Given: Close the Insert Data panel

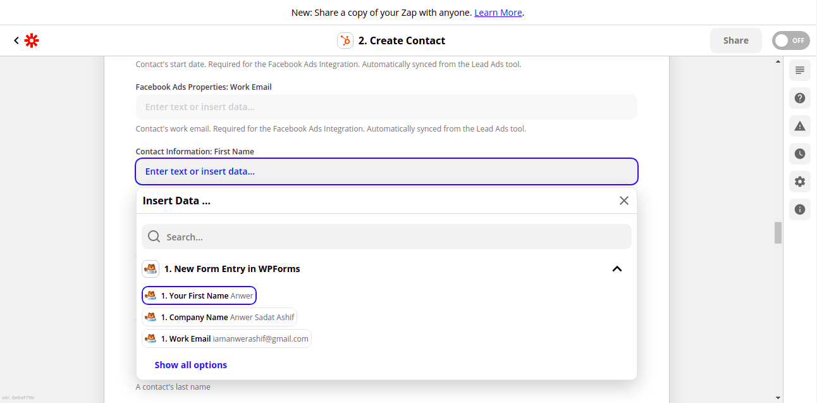Looking at the screenshot, I should (624, 201).
